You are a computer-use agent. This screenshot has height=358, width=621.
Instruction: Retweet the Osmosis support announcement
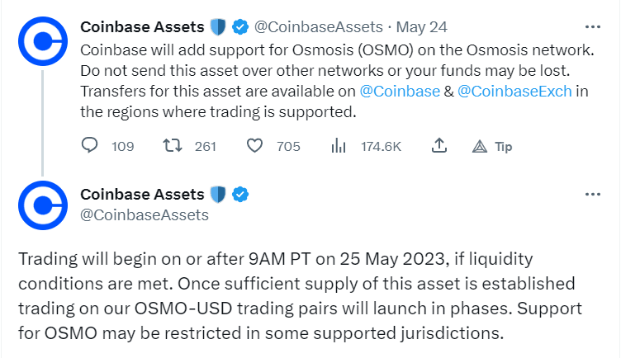point(173,145)
